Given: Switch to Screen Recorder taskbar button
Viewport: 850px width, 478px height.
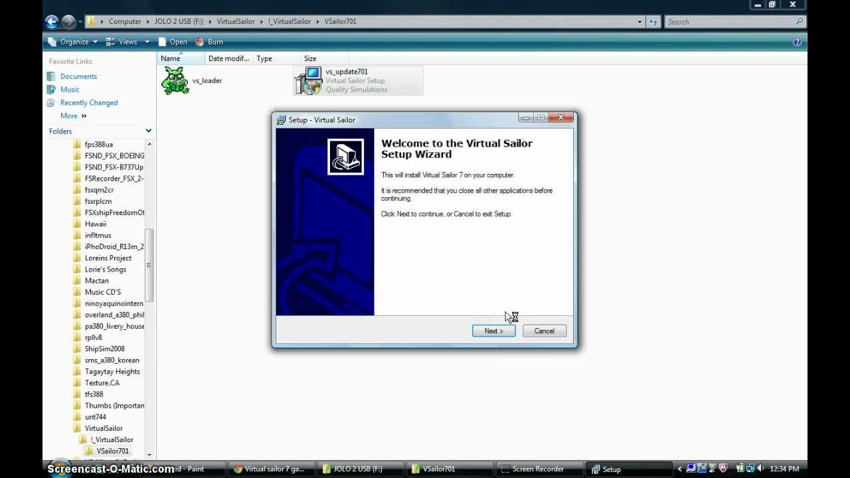Looking at the screenshot, I should (538, 469).
